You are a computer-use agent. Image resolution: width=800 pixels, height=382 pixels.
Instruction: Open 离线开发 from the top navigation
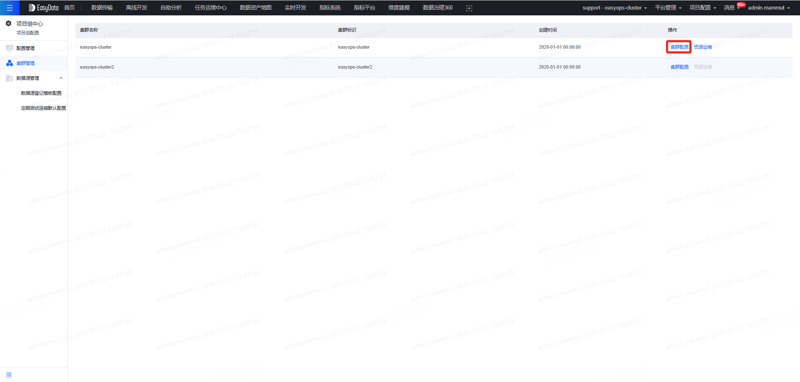tap(136, 7)
